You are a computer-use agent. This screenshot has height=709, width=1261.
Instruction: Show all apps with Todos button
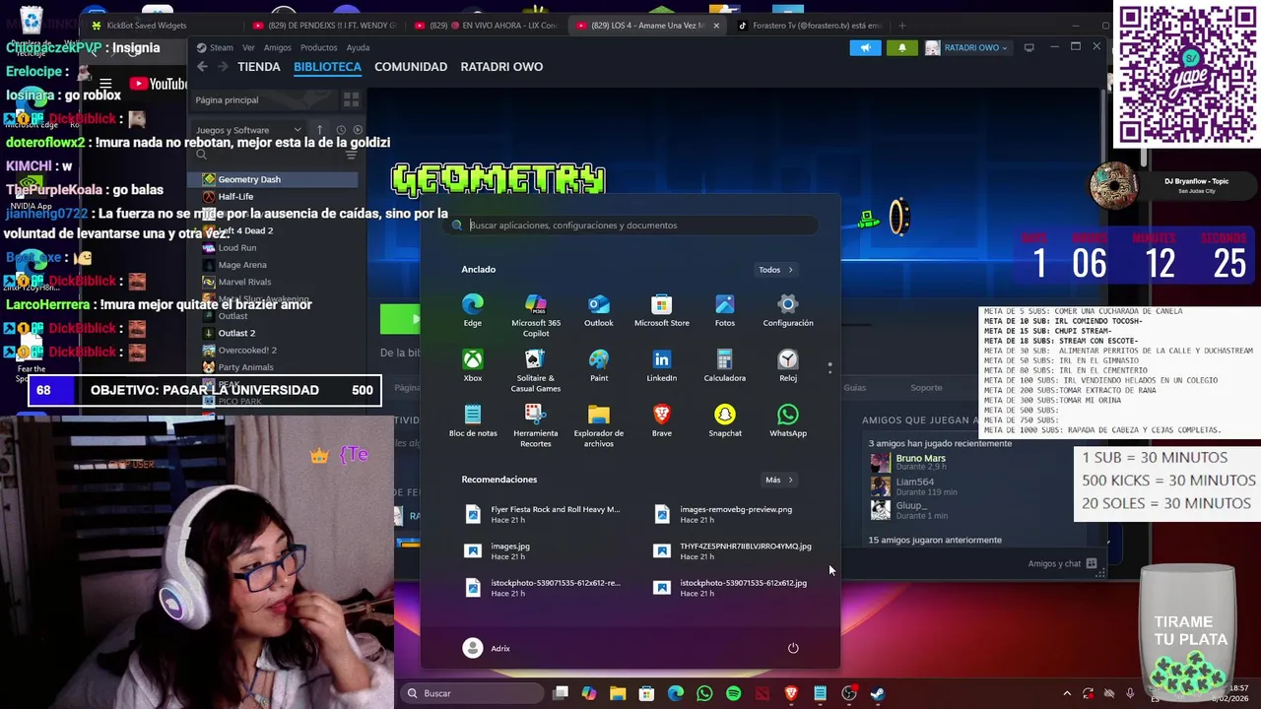click(x=775, y=270)
